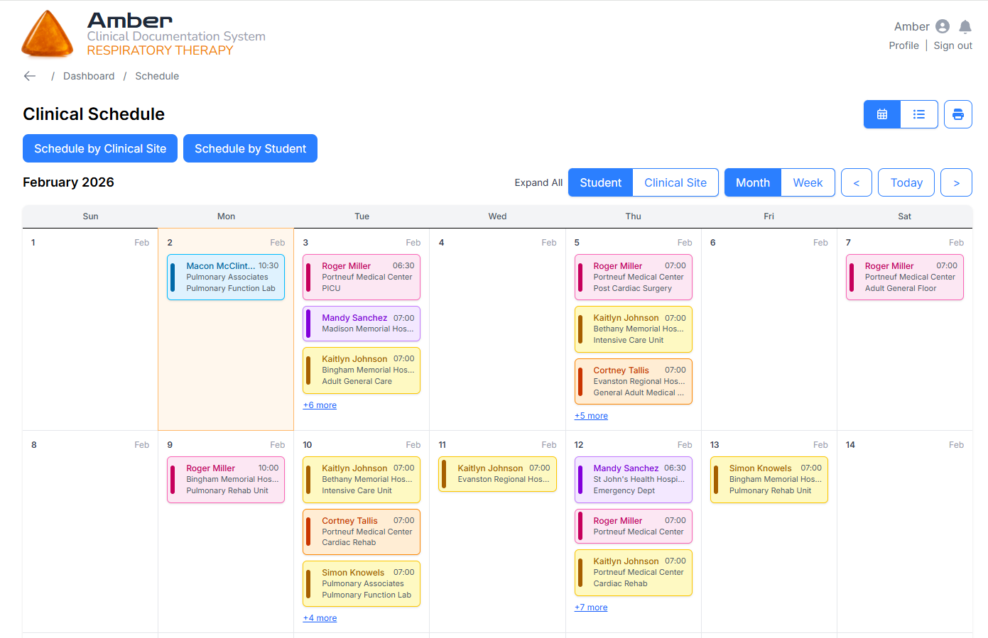Expand the +5 more events on Feb 5
Viewport: 988px width, 638px height.
[x=591, y=416]
